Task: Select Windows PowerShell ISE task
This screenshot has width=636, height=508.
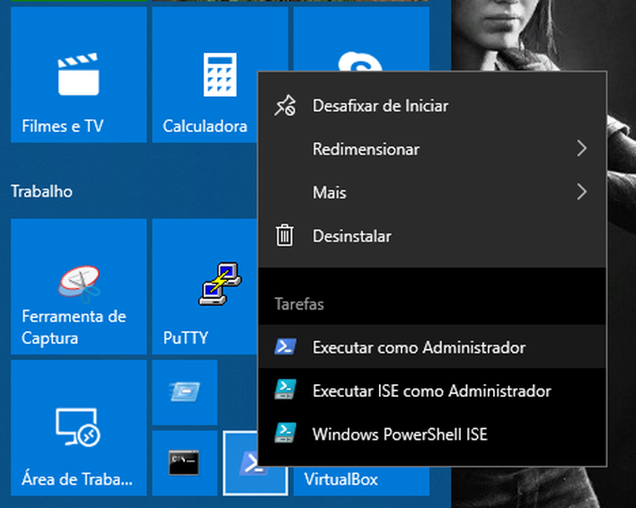Action: [x=432, y=434]
